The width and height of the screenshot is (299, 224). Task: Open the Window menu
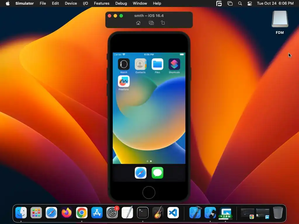(140, 3)
